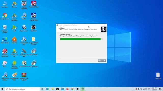The height and width of the screenshot is (91, 163).
Task: Click the active installer taskbar button
Action: pyautogui.click(x=83, y=89)
